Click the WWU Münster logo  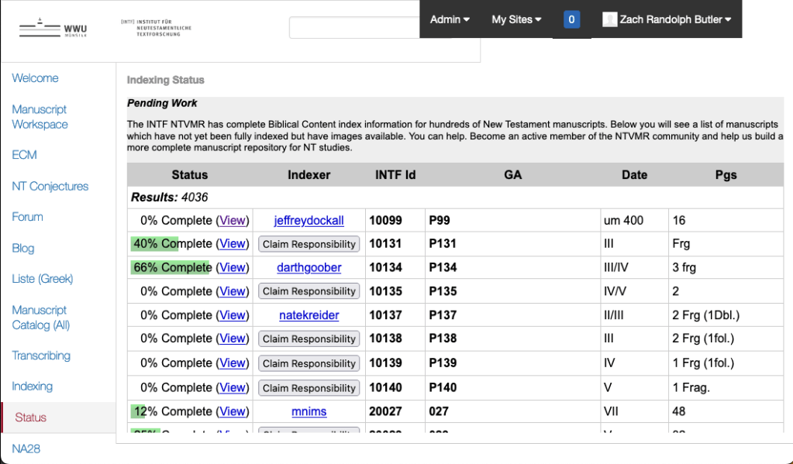53,29
